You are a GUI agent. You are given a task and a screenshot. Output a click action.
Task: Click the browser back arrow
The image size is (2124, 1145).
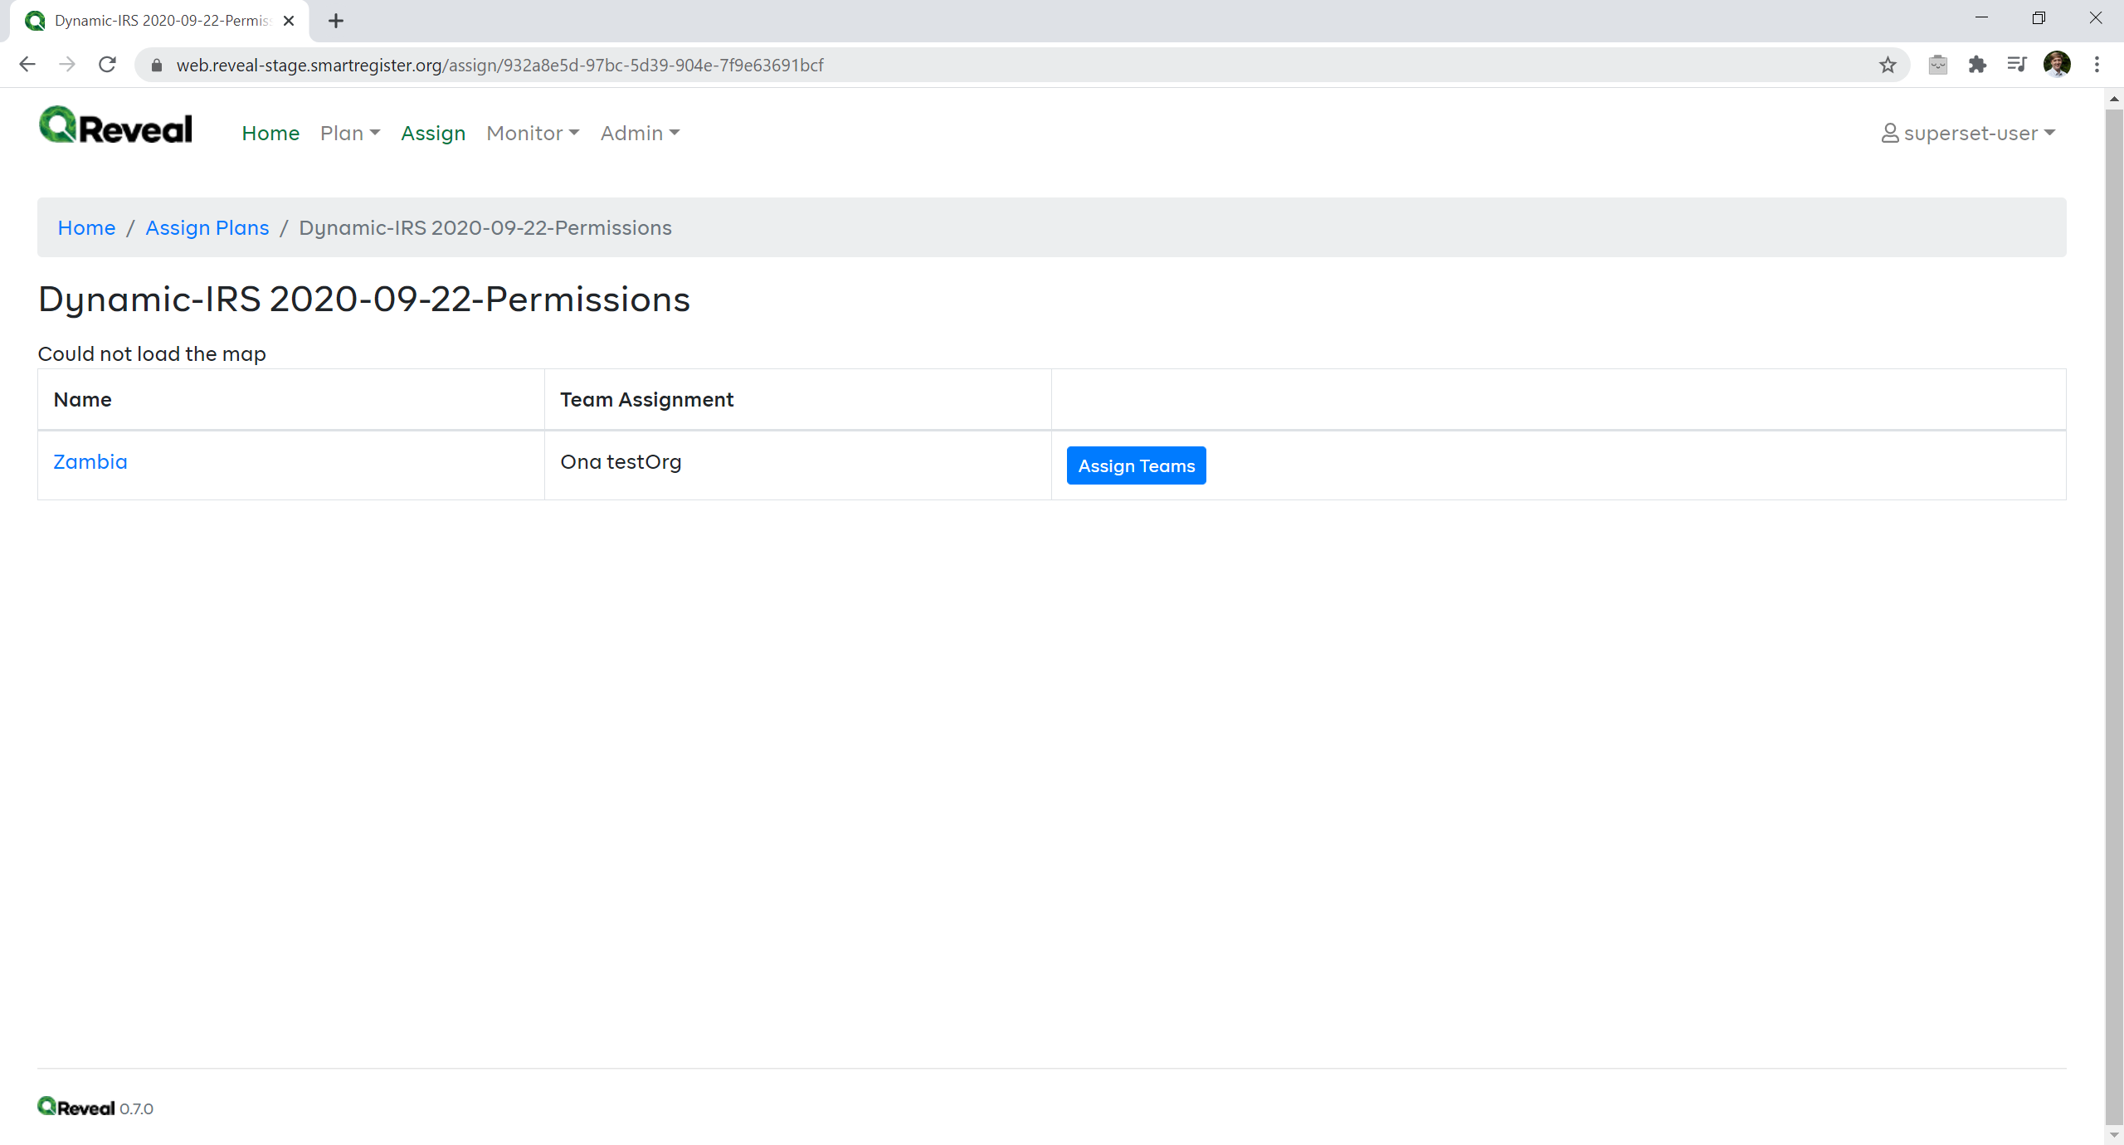pyautogui.click(x=27, y=64)
